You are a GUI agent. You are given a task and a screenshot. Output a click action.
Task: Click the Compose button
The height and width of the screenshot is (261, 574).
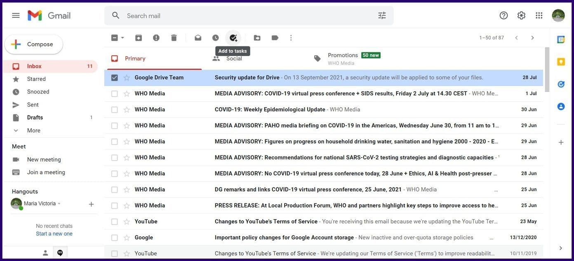(34, 44)
